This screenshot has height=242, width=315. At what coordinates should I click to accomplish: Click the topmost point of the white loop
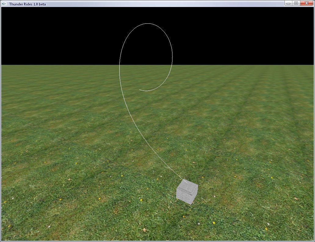point(148,23)
